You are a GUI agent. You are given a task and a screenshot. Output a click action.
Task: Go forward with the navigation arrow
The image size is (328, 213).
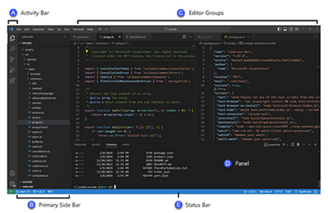pyautogui.click(x=106, y=29)
